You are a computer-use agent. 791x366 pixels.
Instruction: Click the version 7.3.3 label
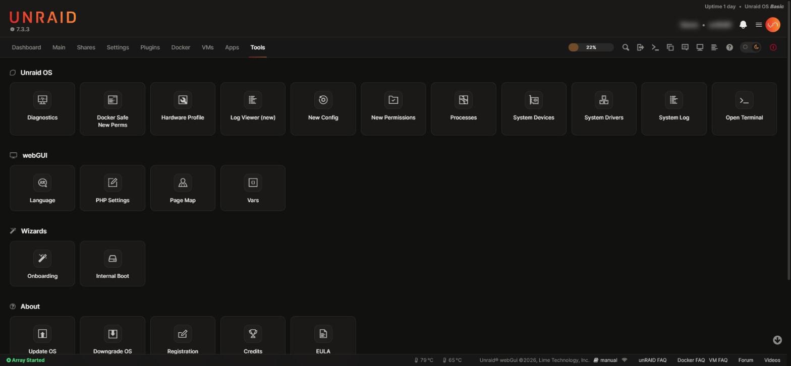coord(20,29)
